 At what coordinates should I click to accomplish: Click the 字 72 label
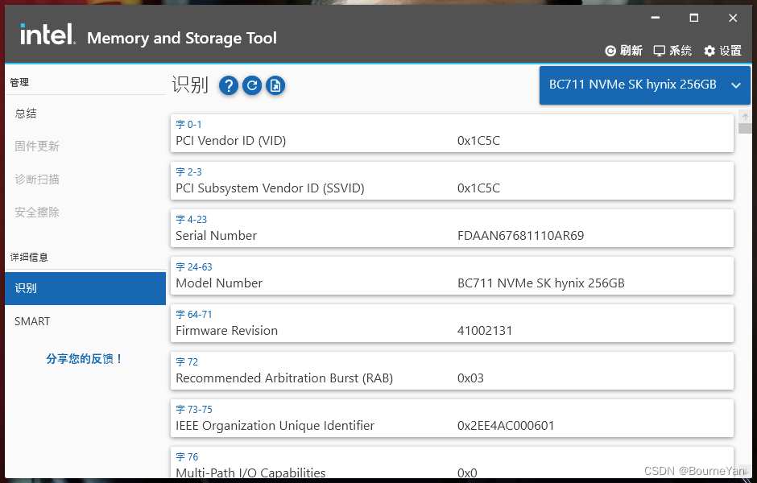187,362
